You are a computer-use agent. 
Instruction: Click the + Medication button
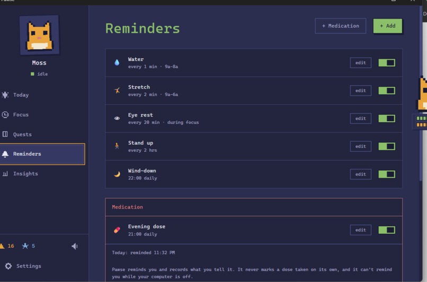pyautogui.click(x=341, y=26)
